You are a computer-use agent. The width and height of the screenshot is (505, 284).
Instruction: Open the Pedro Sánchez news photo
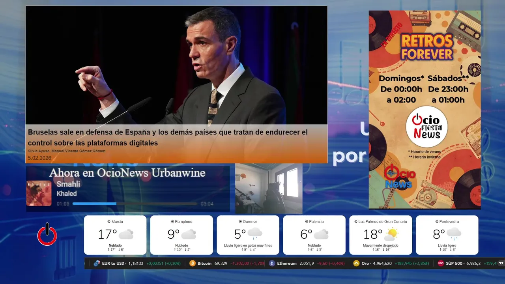(176, 65)
